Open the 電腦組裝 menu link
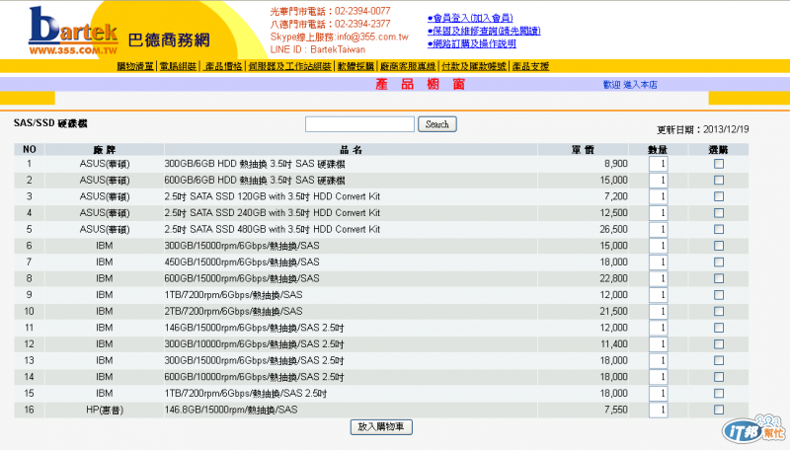 178,66
